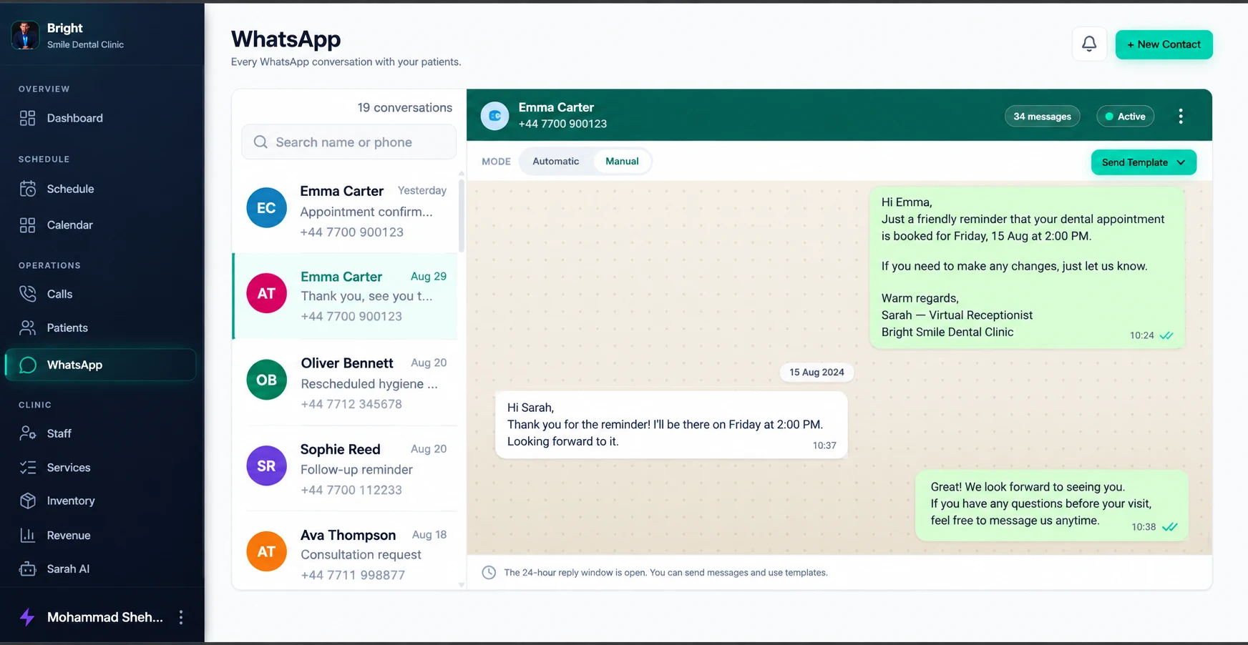Click the 34 messages badge
Viewport: 1248px width, 645px height.
(x=1042, y=117)
